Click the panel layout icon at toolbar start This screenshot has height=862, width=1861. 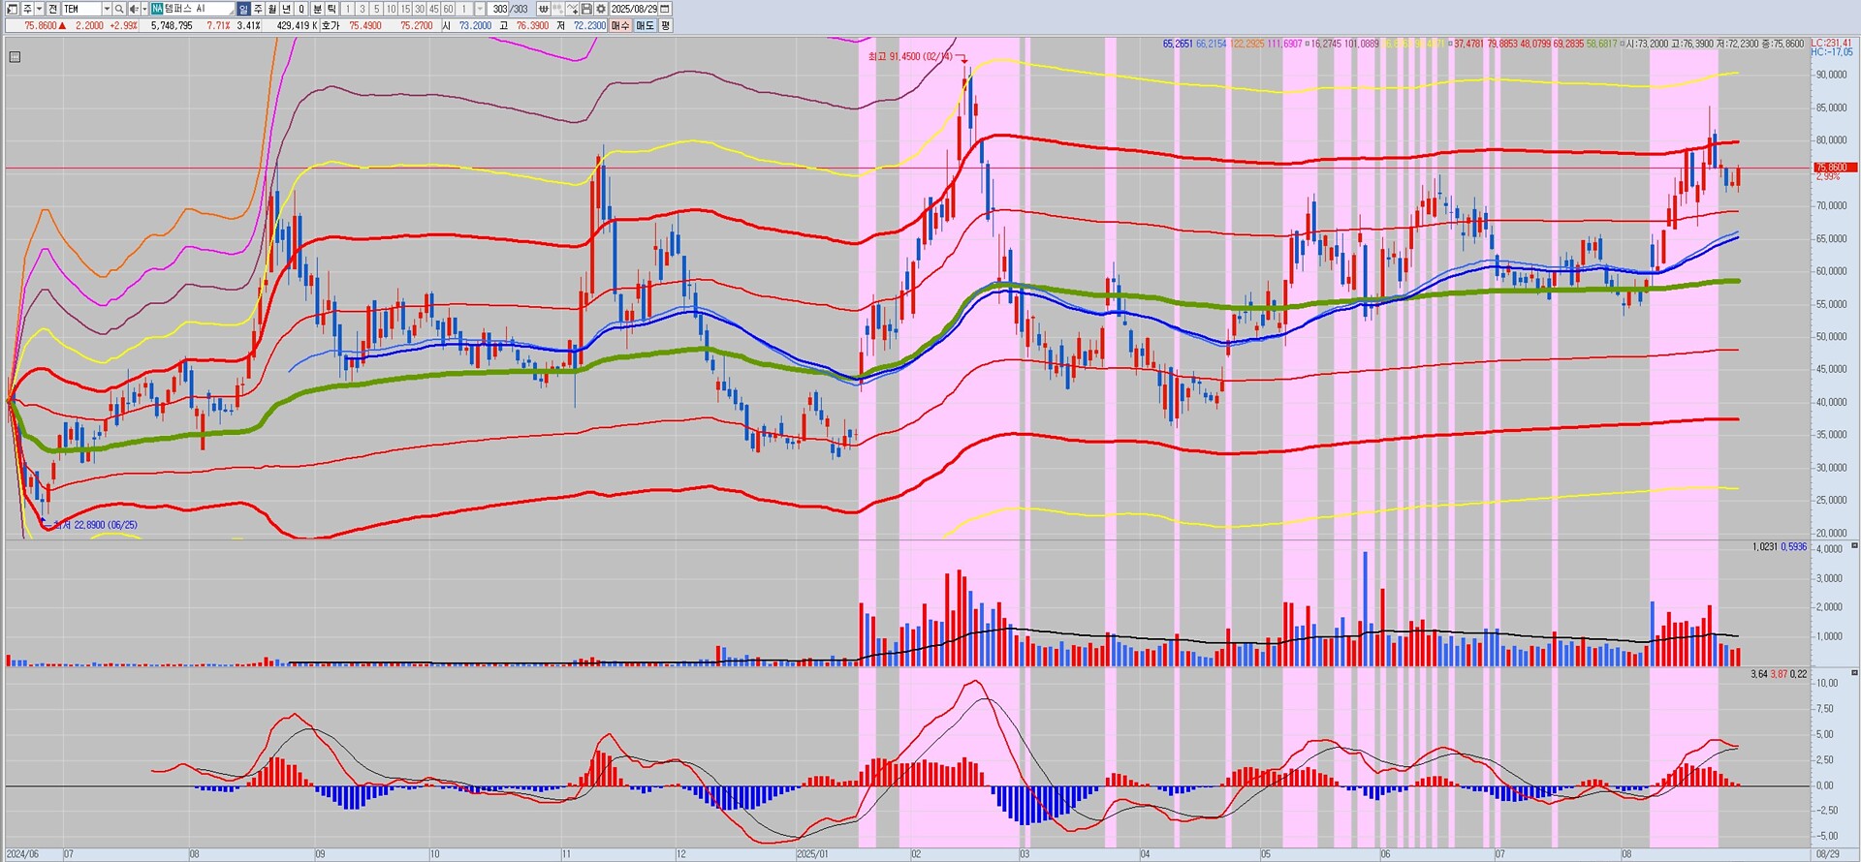13,9
